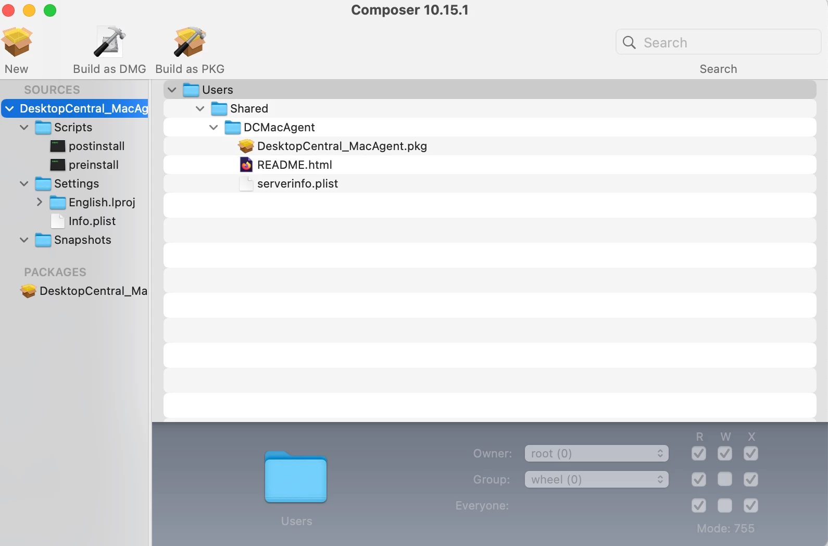
Task: Toggle Group execute permission checkbox
Action: pyautogui.click(x=751, y=479)
